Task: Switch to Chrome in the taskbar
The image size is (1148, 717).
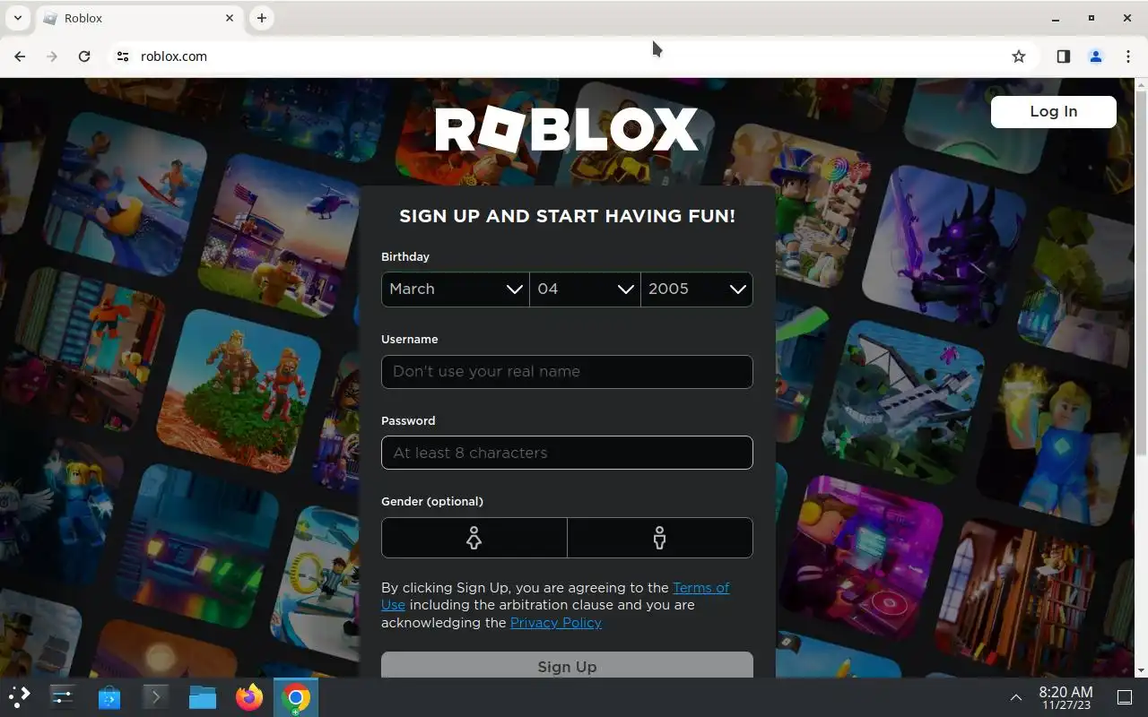Action: 296,696
